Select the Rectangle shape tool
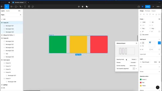 [16, 7]
